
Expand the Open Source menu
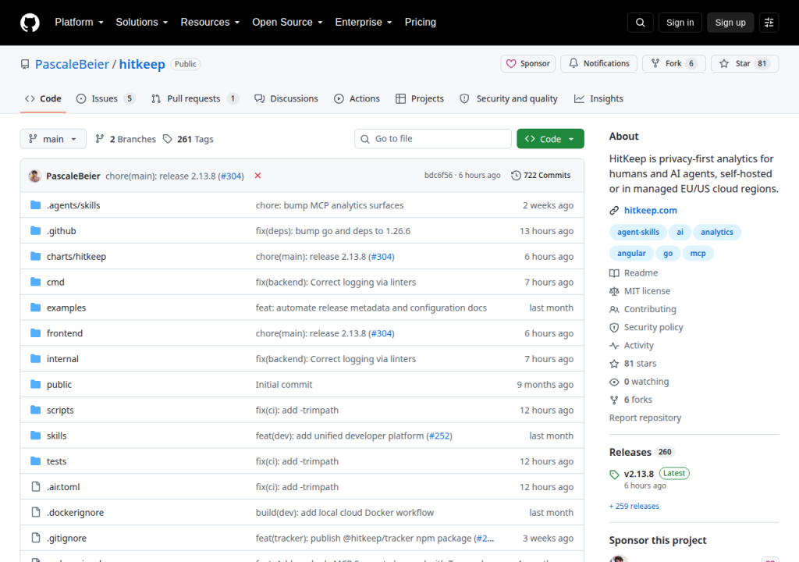coord(287,23)
